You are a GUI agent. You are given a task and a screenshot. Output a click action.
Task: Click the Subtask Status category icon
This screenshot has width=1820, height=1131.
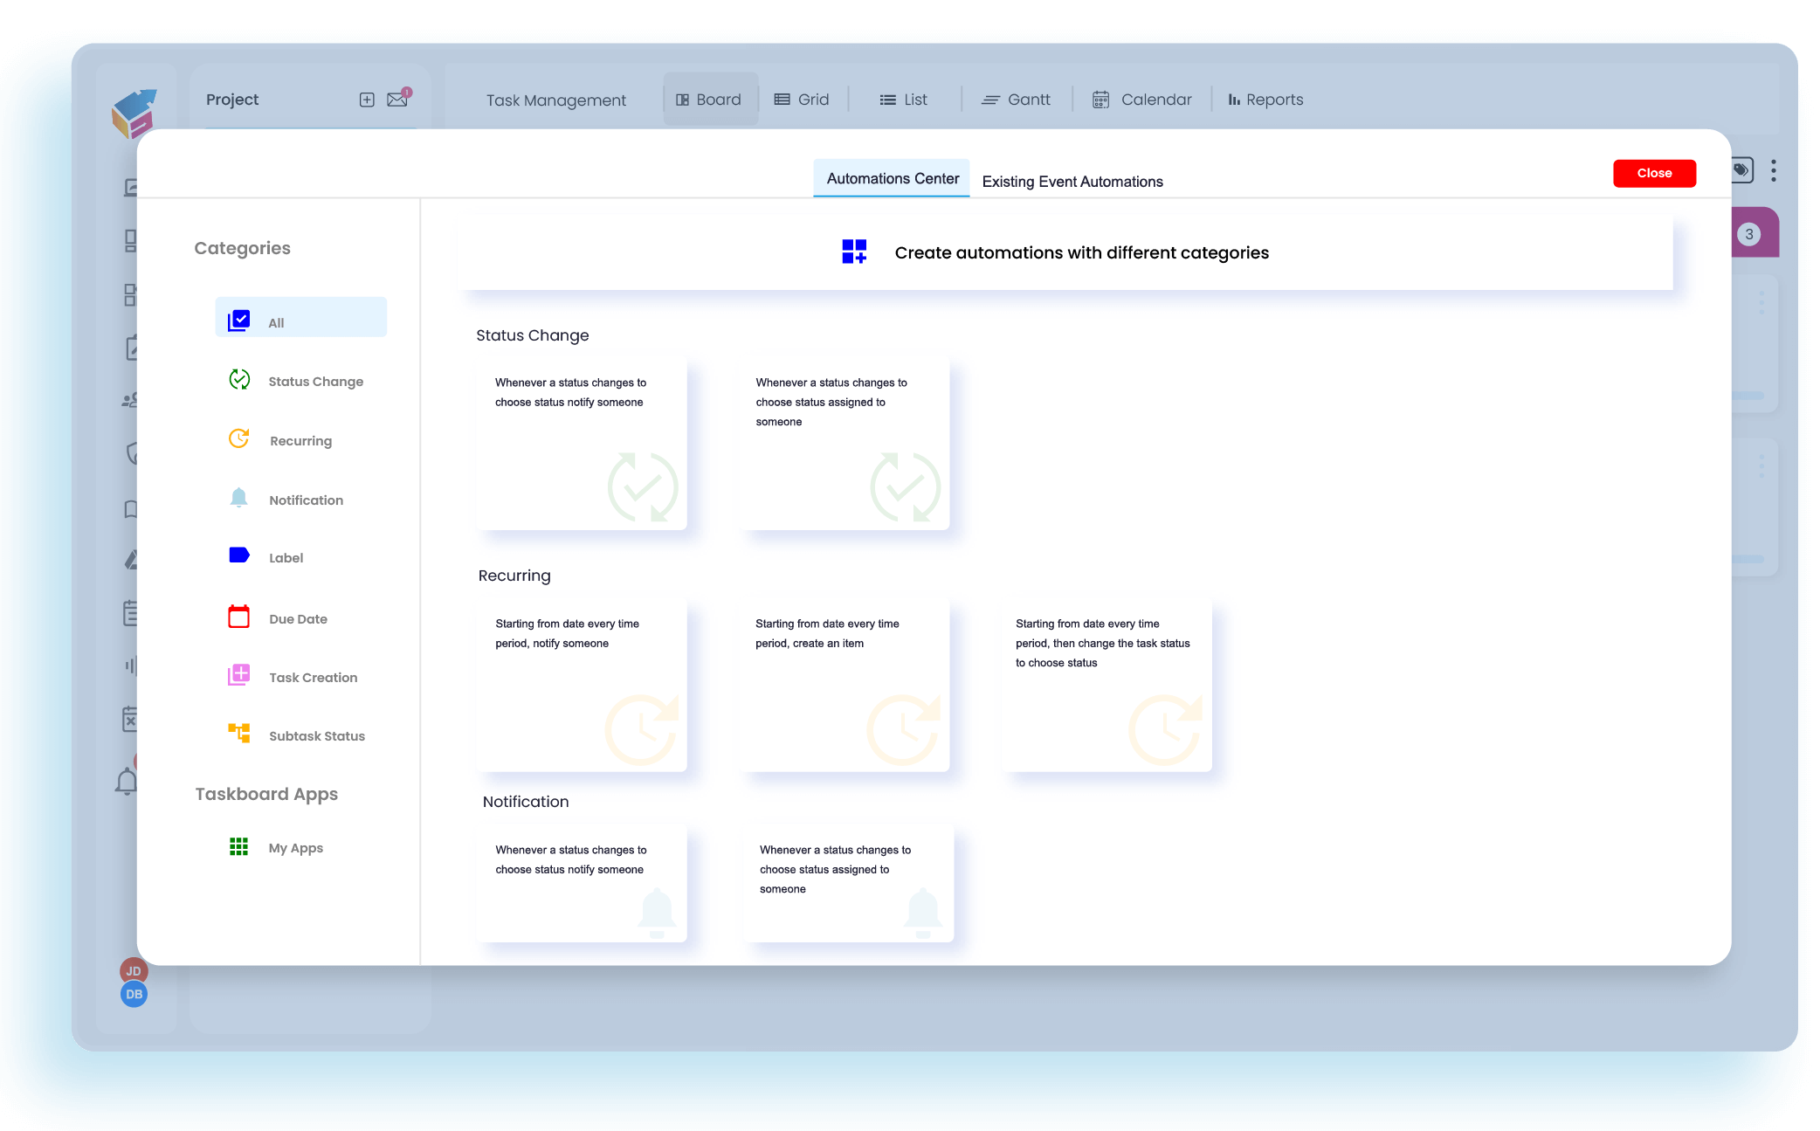(x=238, y=734)
